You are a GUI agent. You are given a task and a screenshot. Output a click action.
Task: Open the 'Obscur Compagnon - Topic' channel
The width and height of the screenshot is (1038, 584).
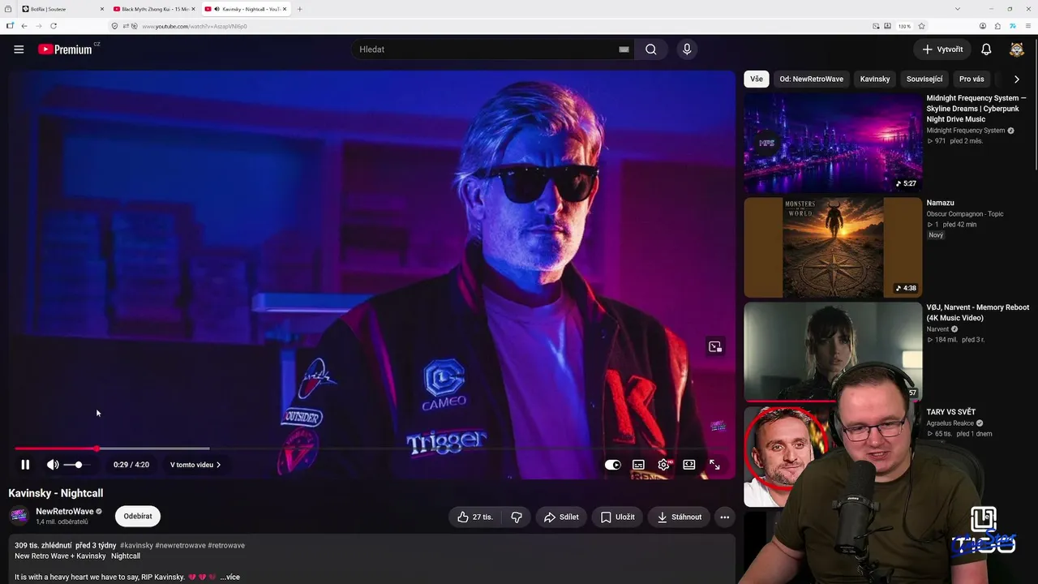965,214
